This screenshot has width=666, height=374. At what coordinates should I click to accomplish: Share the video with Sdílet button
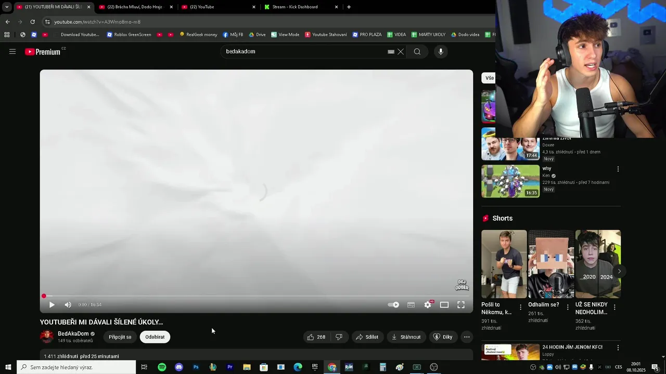(367, 337)
